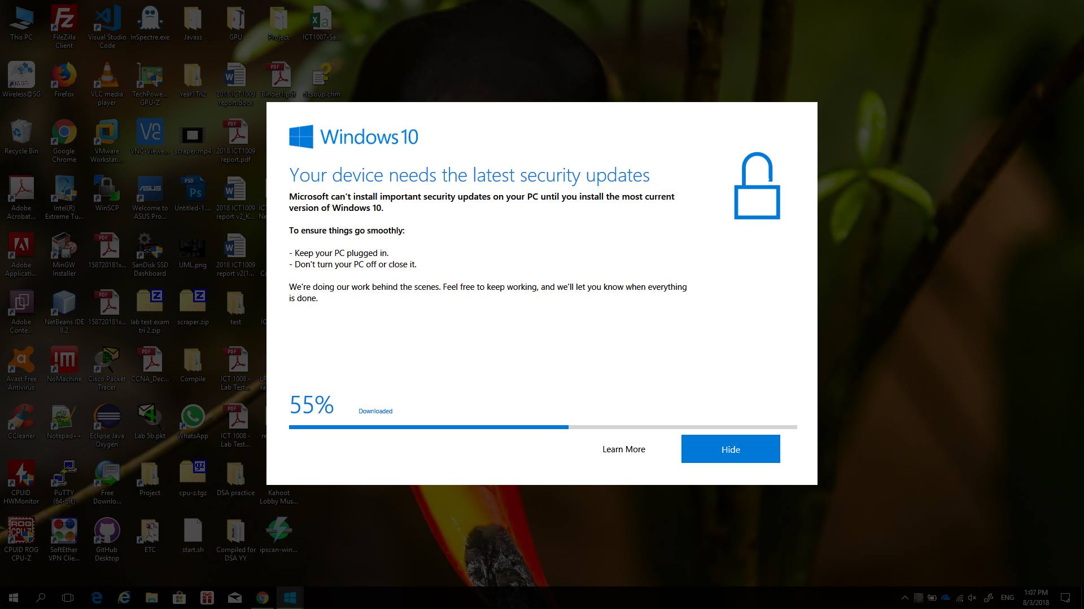Screen dimensions: 1084x609
Task: Expand hidden system tray icons
Action: click(x=904, y=598)
